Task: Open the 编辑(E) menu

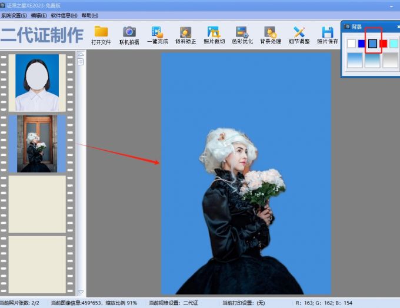Action: pyautogui.click(x=39, y=15)
